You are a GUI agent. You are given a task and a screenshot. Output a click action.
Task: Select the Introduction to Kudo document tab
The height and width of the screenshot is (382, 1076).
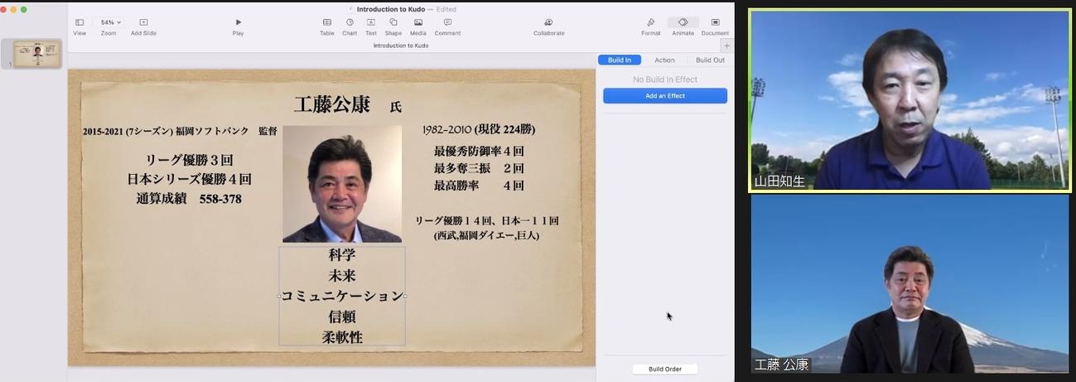click(x=401, y=46)
